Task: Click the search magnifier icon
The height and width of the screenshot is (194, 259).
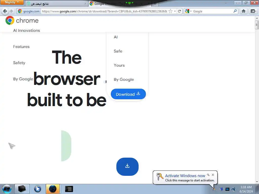Action: click(235, 11)
